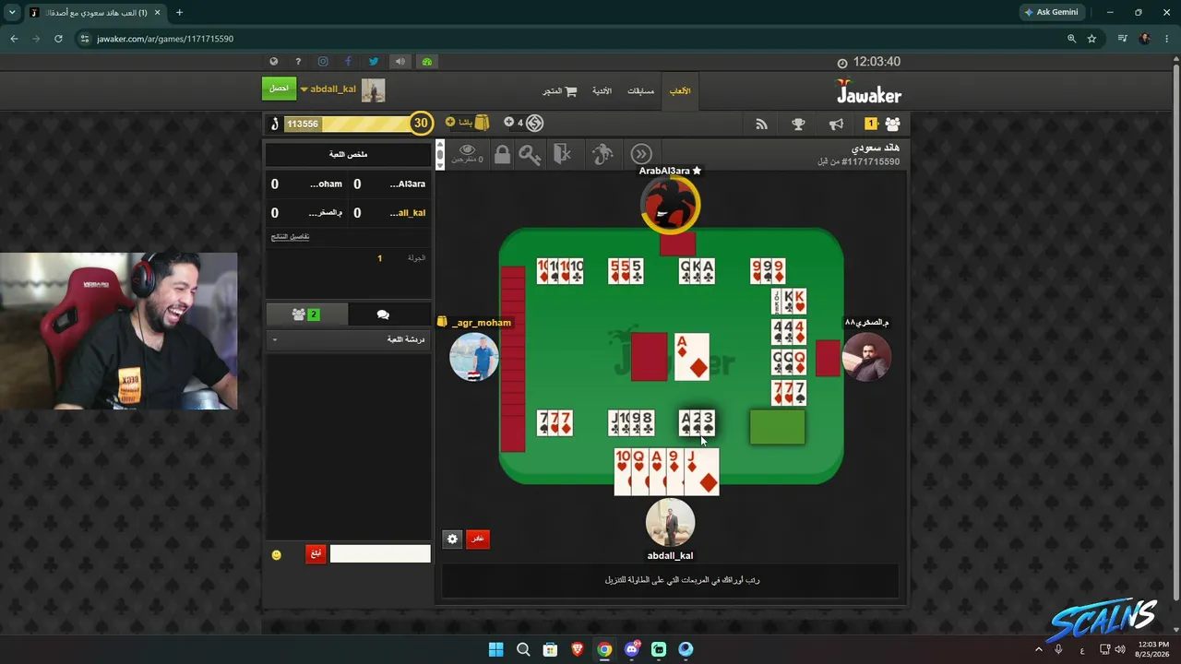Click the right-side player avatar م.الصقري
Screen dimensions: 1181x664
[866, 357]
